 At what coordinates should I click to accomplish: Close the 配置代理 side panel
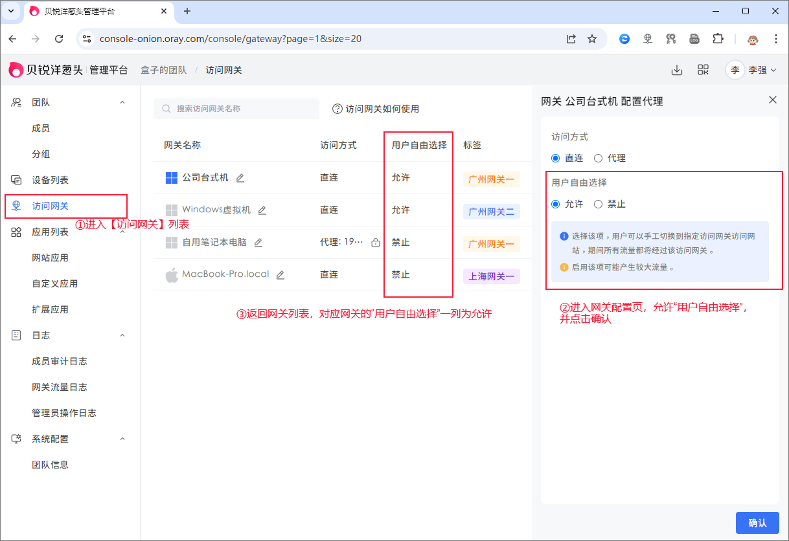pyautogui.click(x=772, y=100)
